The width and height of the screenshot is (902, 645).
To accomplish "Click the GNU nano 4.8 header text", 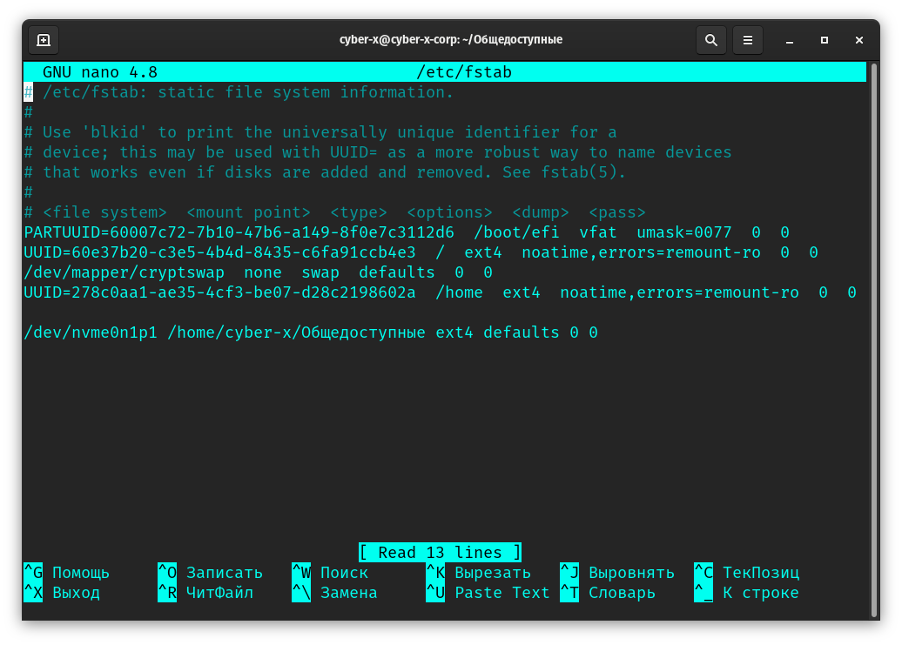I will coord(100,72).
